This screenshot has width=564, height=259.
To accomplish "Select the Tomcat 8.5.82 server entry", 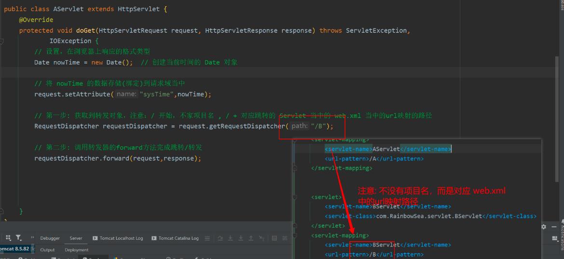I will [x=16, y=248].
